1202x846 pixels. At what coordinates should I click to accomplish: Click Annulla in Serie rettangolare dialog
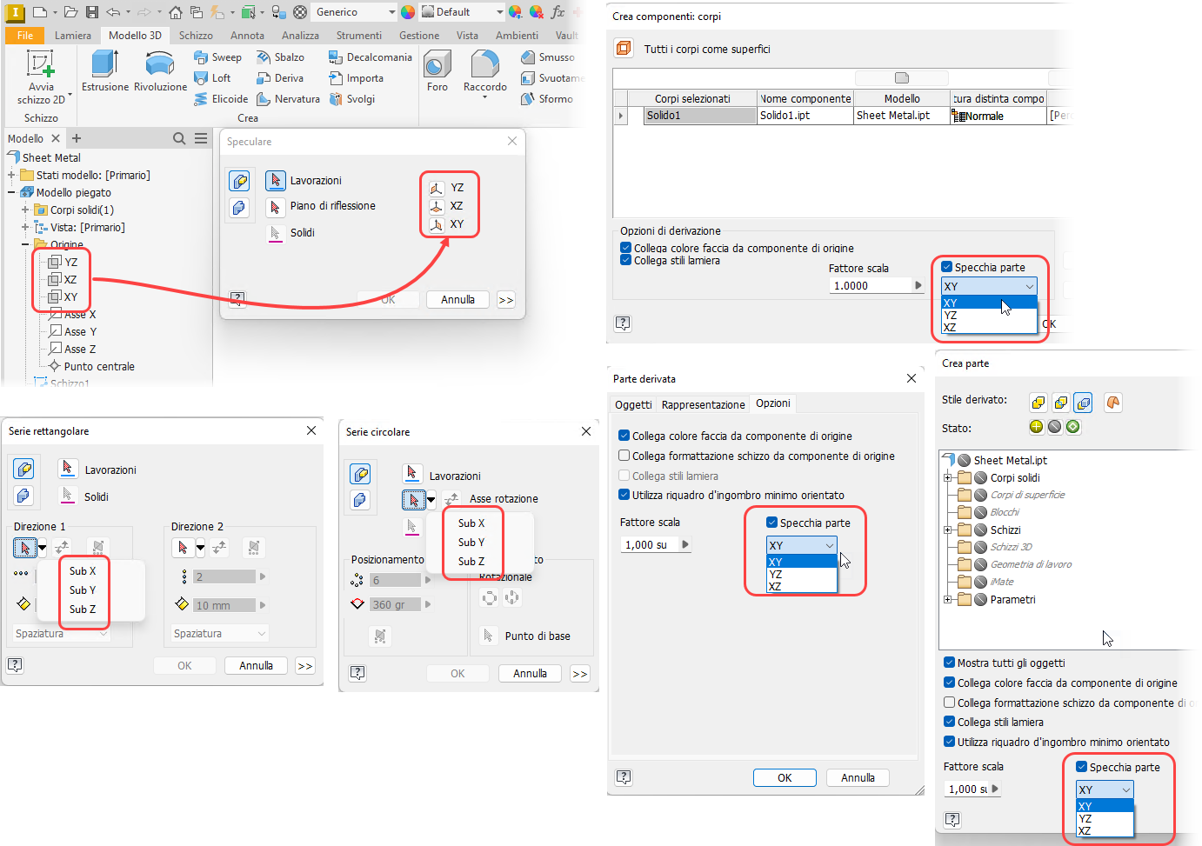pyautogui.click(x=256, y=666)
